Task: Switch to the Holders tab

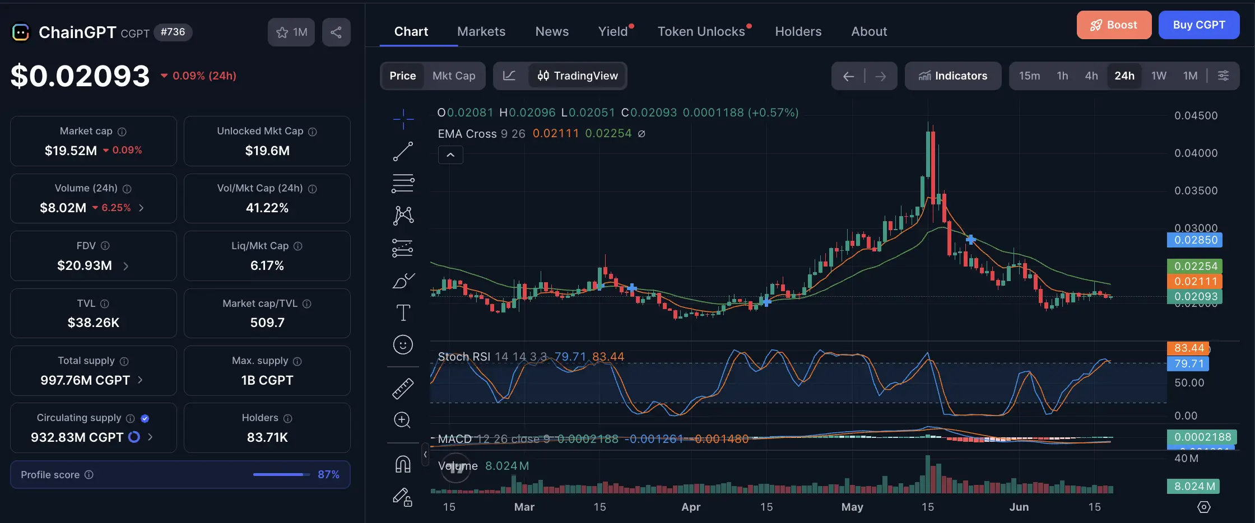Action: pos(798,31)
